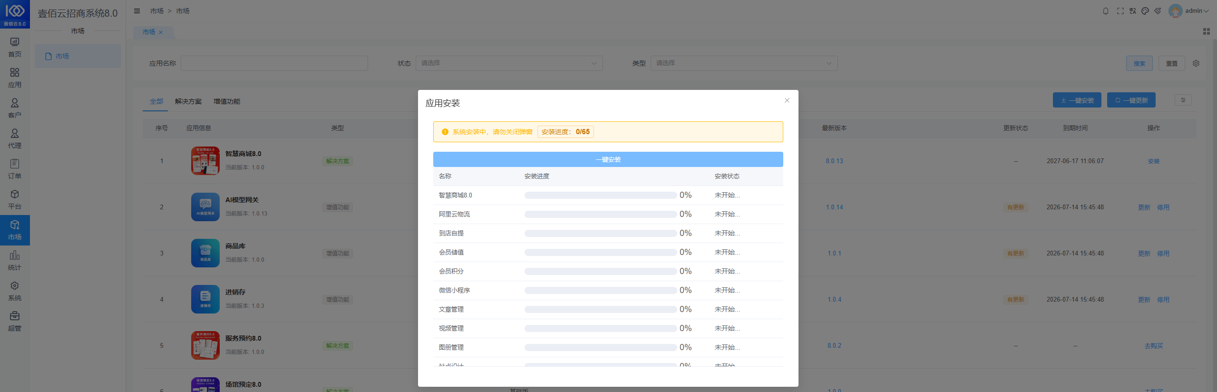This screenshot has height=392, width=1217.
Task: Click the 会员储值 install progress bar
Action: click(x=601, y=252)
